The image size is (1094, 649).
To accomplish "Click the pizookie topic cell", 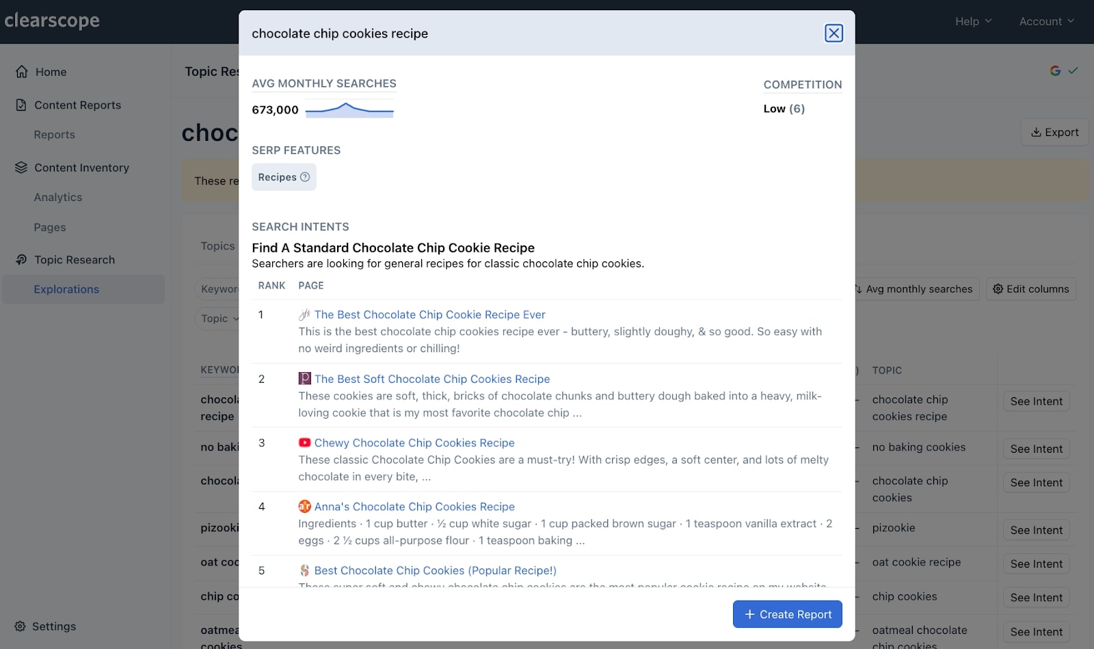I will coord(894,528).
